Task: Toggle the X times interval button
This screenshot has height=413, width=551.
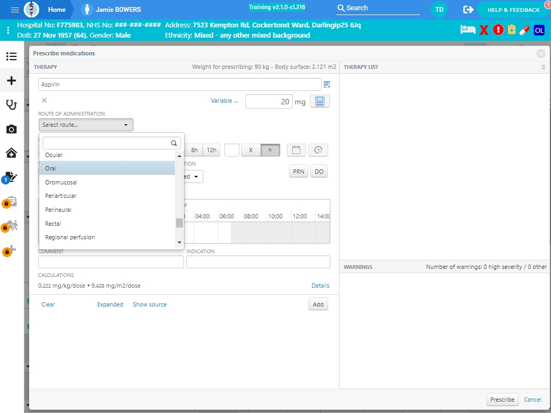Action: click(251, 150)
